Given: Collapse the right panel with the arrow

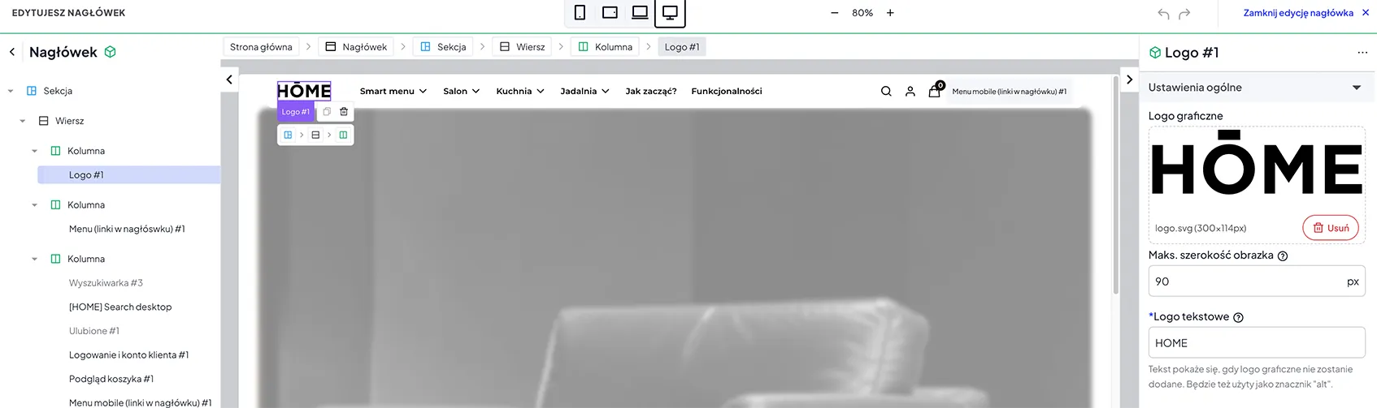Looking at the screenshot, I should pyautogui.click(x=1129, y=79).
